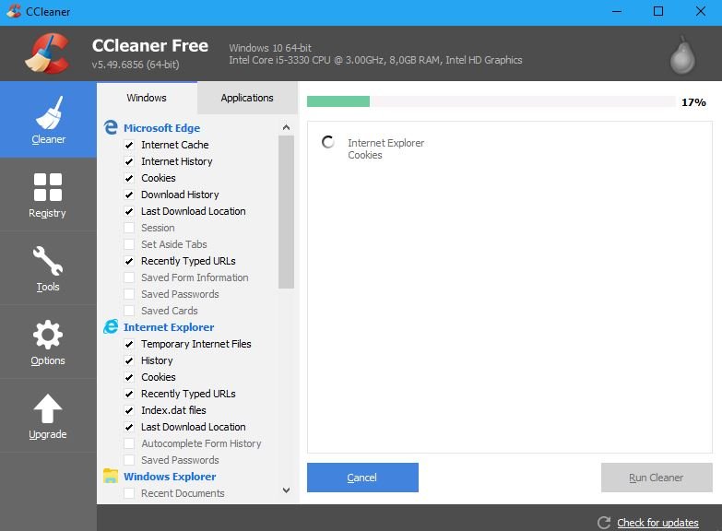Select the Microsoft Edge section header

tap(161, 128)
